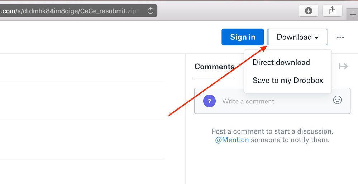The image size is (358, 184).
Task: Click the caret arrow beside Download
Action: coord(316,38)
